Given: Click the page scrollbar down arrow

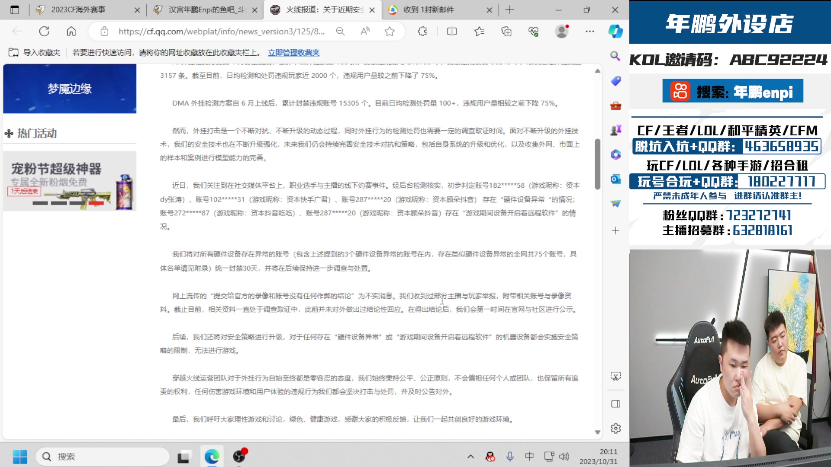Looking at the screenshot, I should click(x=597, y=432).
